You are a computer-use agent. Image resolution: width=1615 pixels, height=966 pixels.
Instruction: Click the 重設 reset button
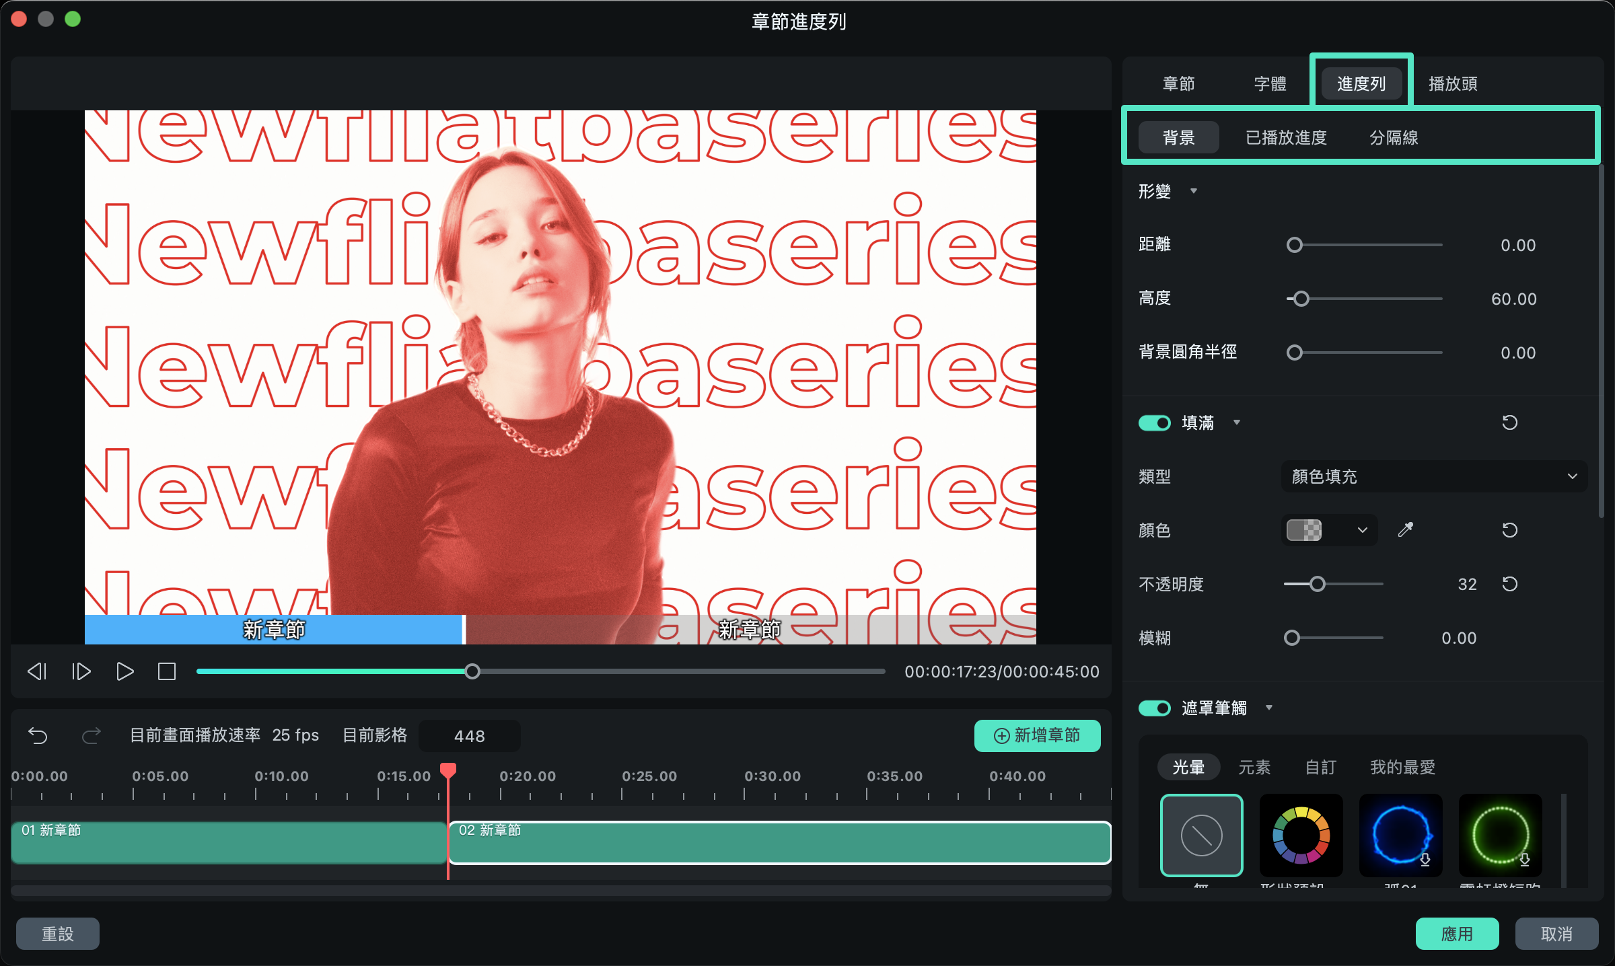click(x=58, y=934)
